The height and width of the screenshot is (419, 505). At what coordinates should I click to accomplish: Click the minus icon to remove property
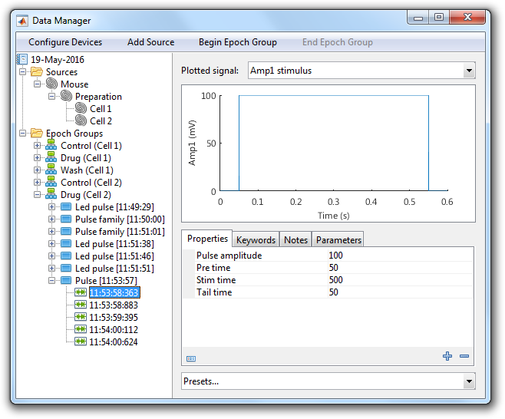[x=464, y=356]
